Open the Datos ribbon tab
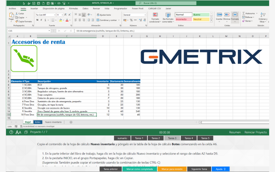The height and width of the screenshot is (172, 275). (x=85, y=8)
